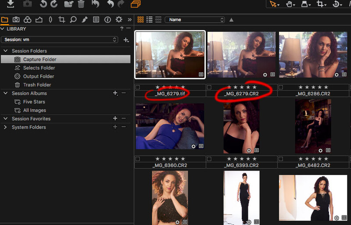Click Move to Selects Folder icon
The height and width of the screenshot is (225, 351).
coord(69,4)
